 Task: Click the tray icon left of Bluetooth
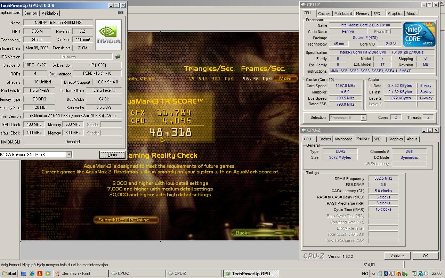click(x=380, y=273)
